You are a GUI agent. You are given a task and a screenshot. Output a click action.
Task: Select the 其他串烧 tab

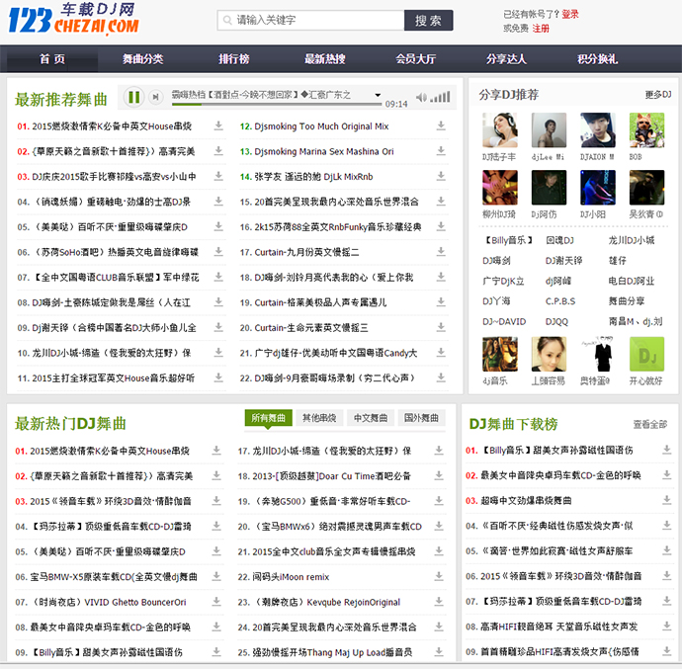pyautogui.click(x=319, y=418)
